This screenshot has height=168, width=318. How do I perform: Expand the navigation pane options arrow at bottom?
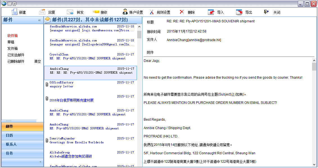pyautogui.click(x=40, y=162)
